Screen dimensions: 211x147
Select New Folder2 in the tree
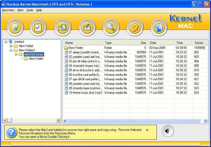click(x=27, y=50)
